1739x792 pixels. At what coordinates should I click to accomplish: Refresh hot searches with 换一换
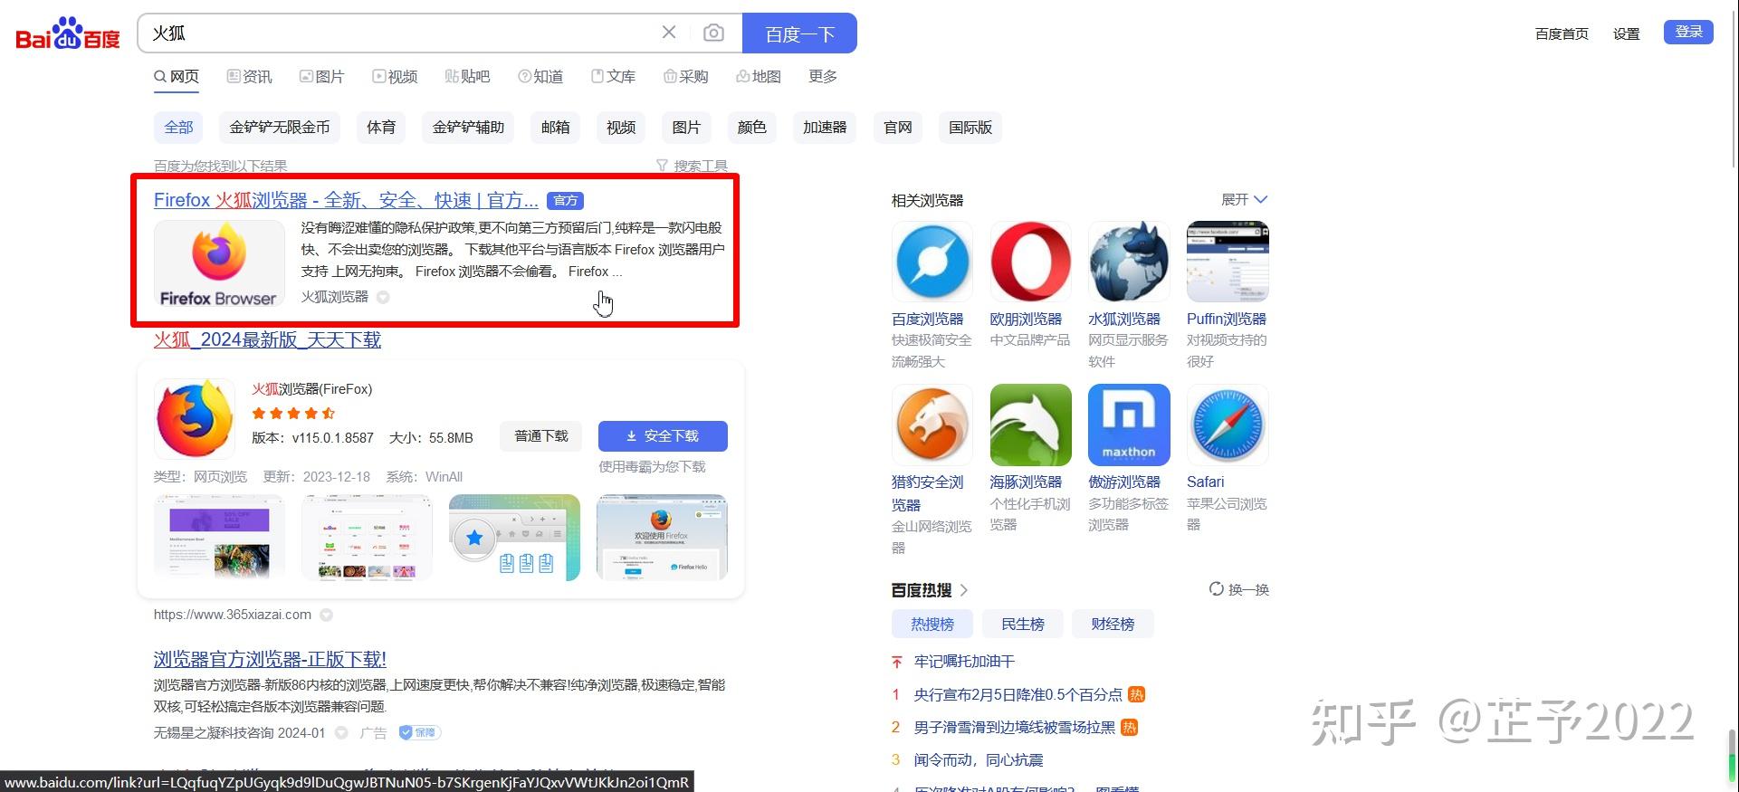(1239, 589)
